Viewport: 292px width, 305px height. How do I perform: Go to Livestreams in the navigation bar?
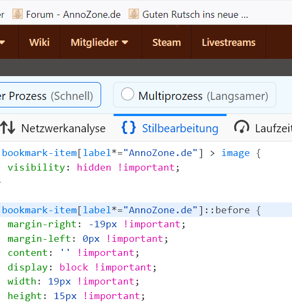click(x=229, y=42)
